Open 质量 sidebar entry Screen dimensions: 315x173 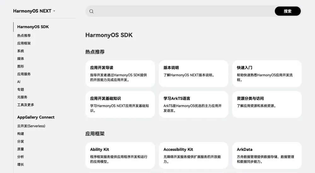click(x=20, y=149)
